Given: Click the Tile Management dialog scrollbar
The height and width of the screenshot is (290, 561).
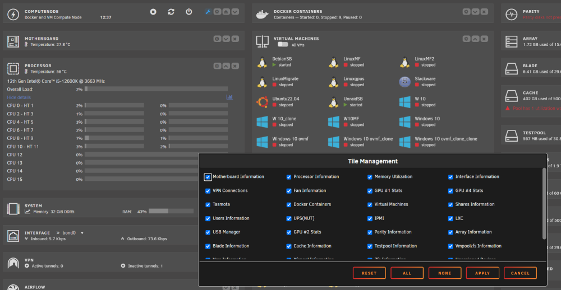Looking at the screenshot, I should 544,204.
